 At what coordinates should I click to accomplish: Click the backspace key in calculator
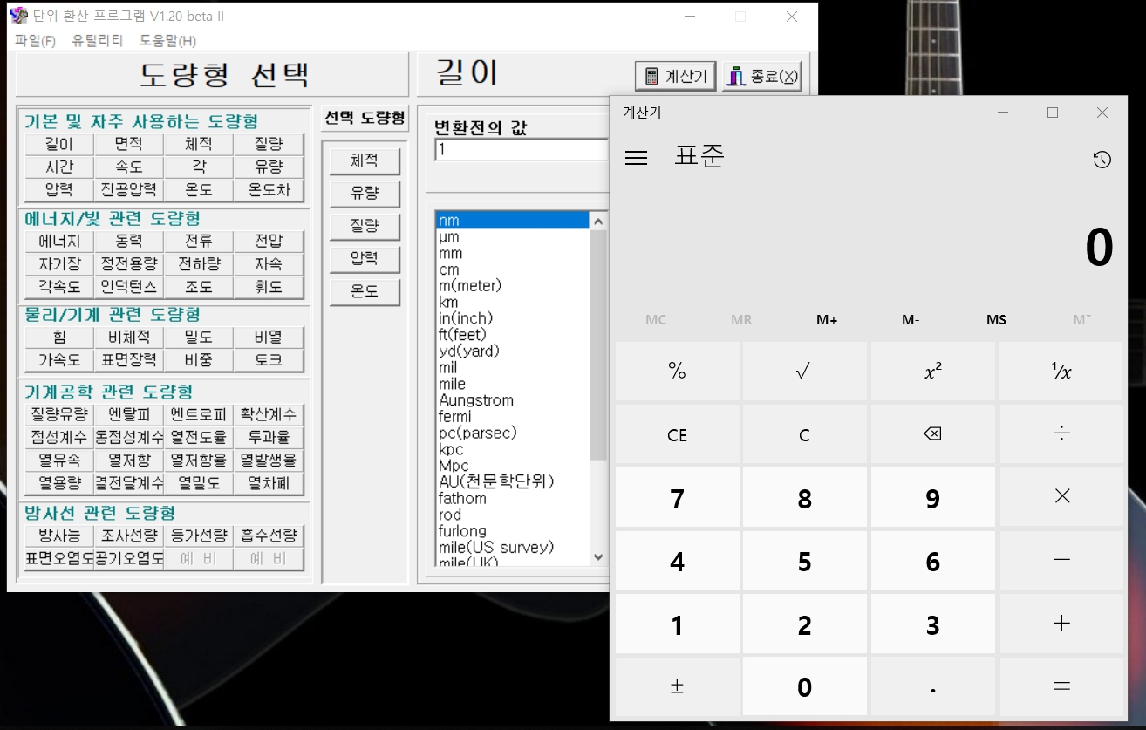(x=932, y=433)
